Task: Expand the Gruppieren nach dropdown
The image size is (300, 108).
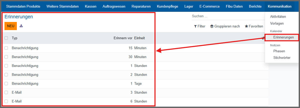Action: 225,26
